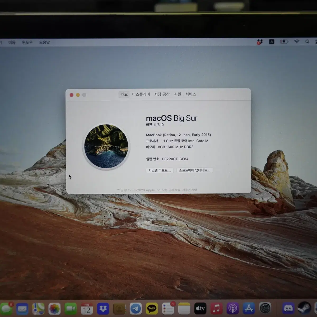
Task: Open the Mail app in the dock
Action: (22, 309)
